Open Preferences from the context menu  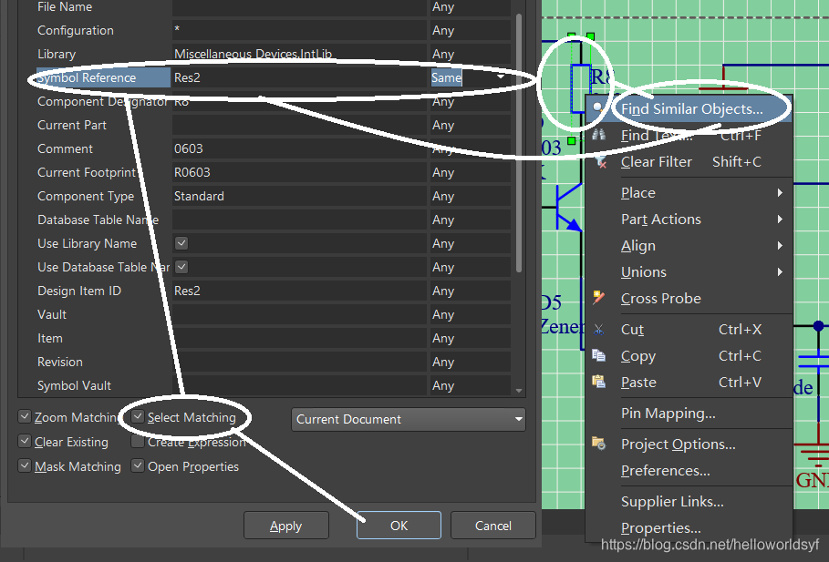665,471
